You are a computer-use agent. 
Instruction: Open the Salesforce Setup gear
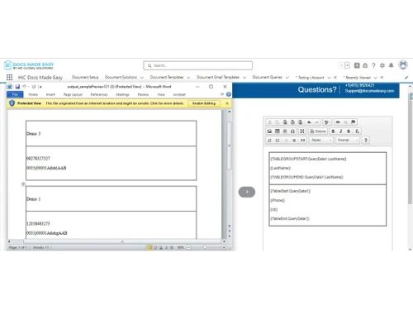coord(382,65)
